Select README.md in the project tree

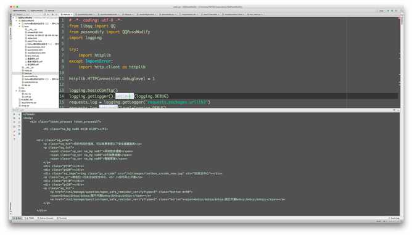pyautogui.click(x=27, y=100)
